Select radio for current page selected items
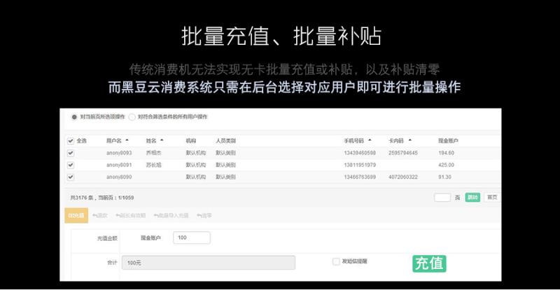Image resolution: width=560 pixels, height=290 pixels. point(75,117)
